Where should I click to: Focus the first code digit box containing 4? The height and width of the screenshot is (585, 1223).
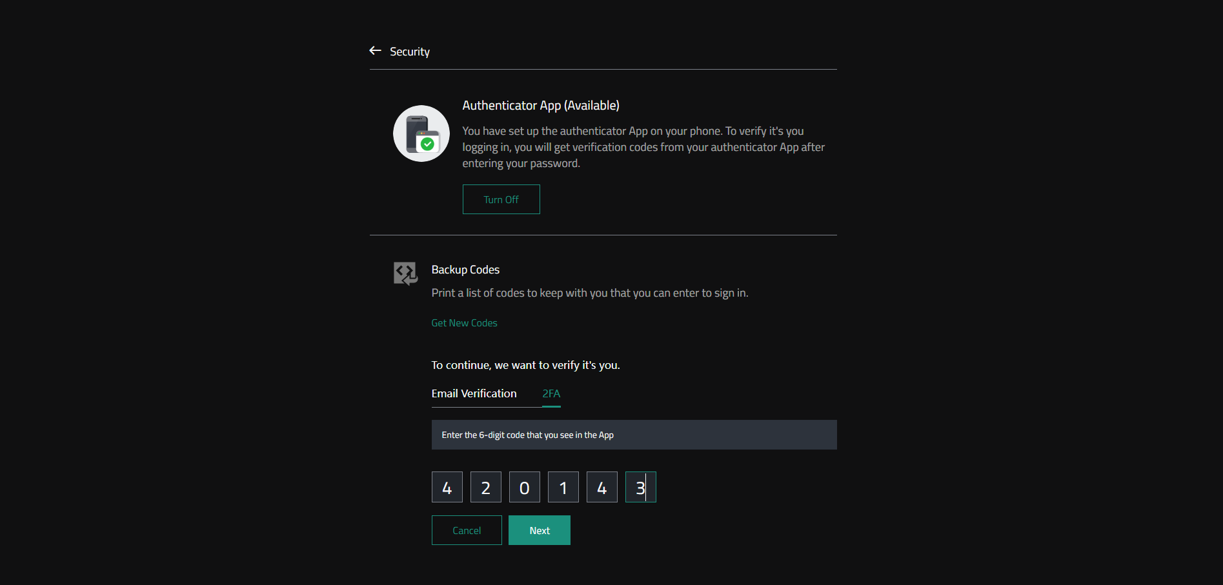447,487
